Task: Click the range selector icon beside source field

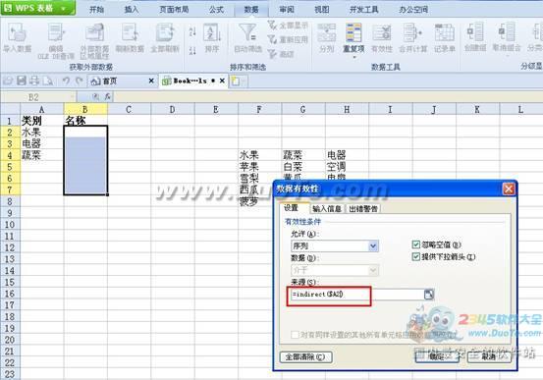Action: pyautogui.click(x=429, y=295)
